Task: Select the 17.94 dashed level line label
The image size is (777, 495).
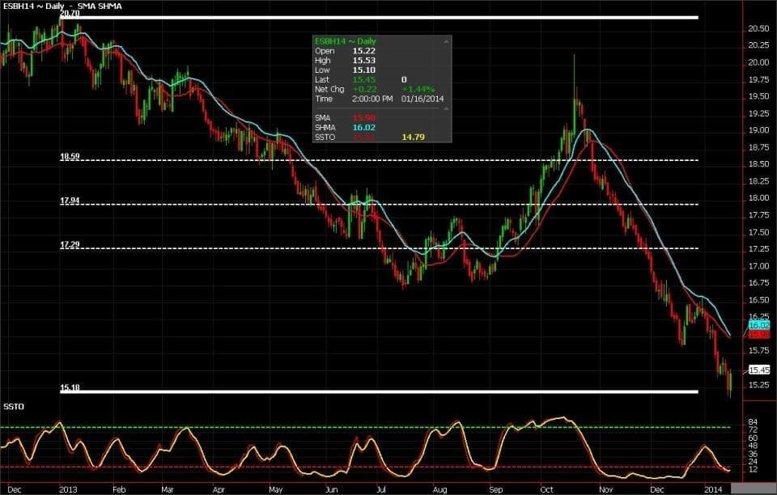Action: click(x=70, y=200)
